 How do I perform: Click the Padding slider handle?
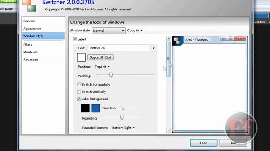pyautogui.click(x=111, y=75)
